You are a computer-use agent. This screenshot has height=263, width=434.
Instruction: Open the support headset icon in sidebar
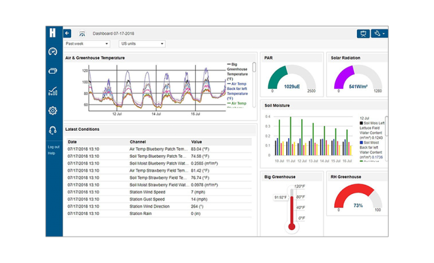click(x=53, y=130)
